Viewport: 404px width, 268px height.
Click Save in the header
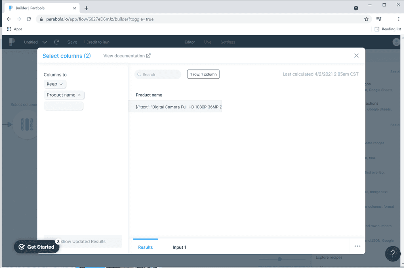pyautogui.click(x=72, y=42)
